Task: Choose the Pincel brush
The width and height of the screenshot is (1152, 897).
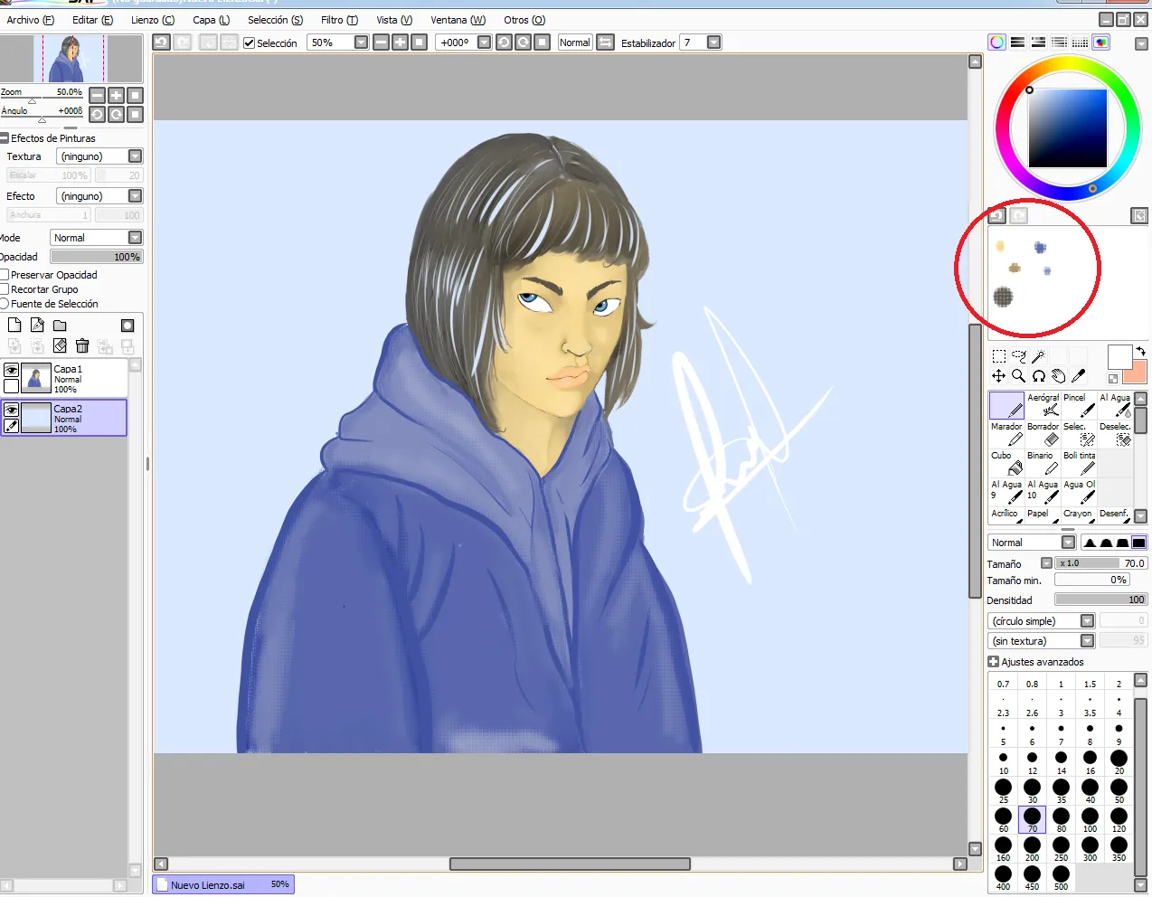Action: tap(1079, 405)
